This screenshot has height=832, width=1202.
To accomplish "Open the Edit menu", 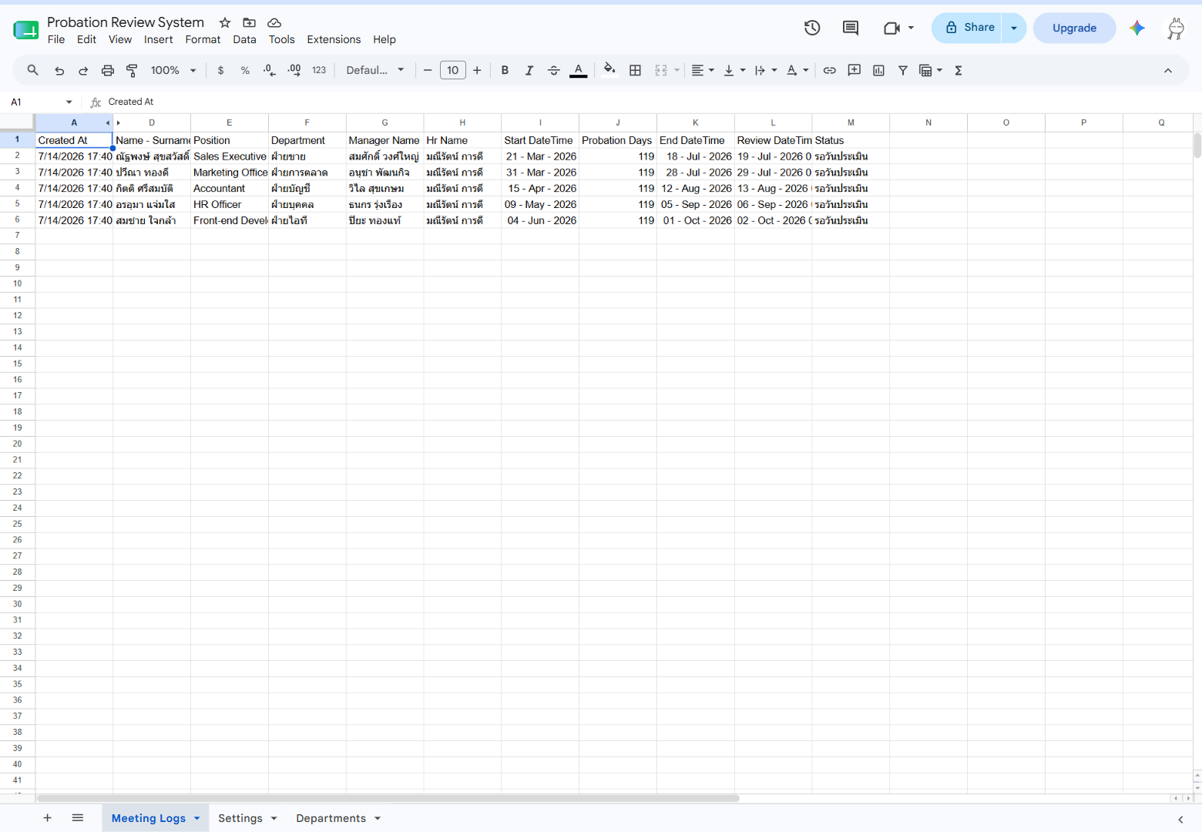I will [86, 39].
